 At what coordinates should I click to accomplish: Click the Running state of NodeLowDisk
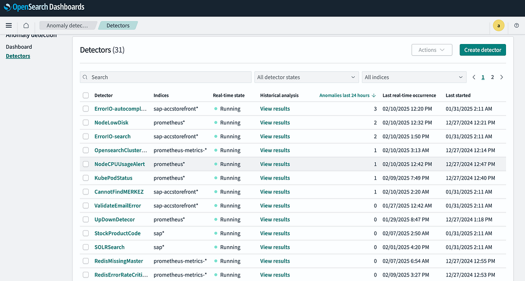click(227, 123)
